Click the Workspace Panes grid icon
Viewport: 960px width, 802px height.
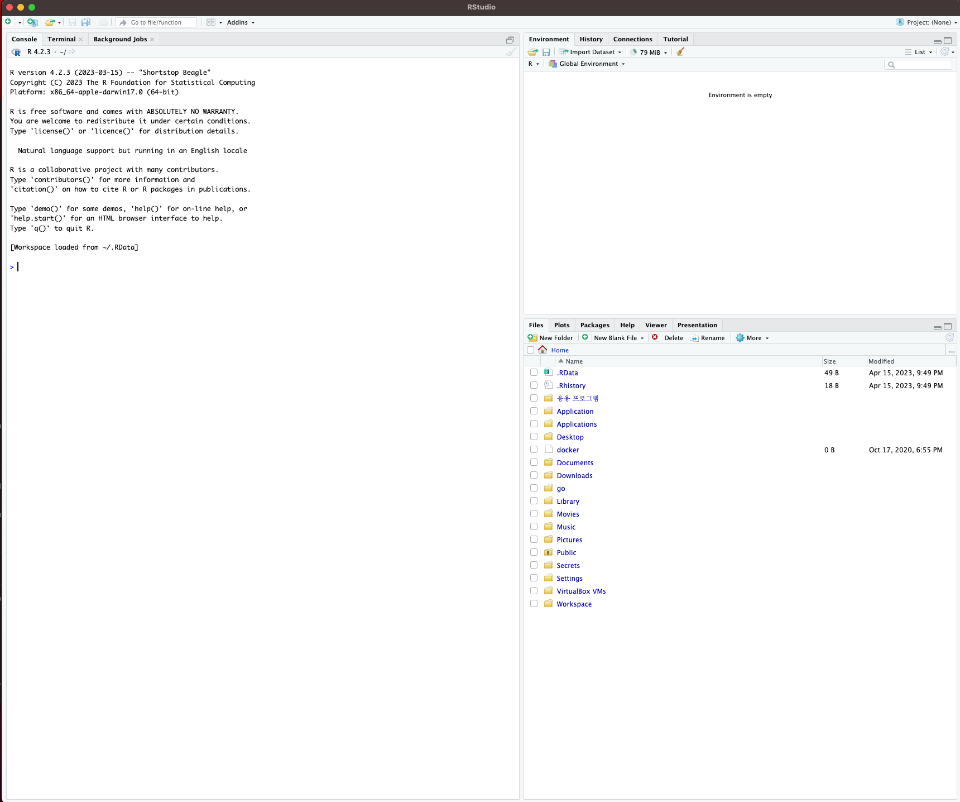211,22
